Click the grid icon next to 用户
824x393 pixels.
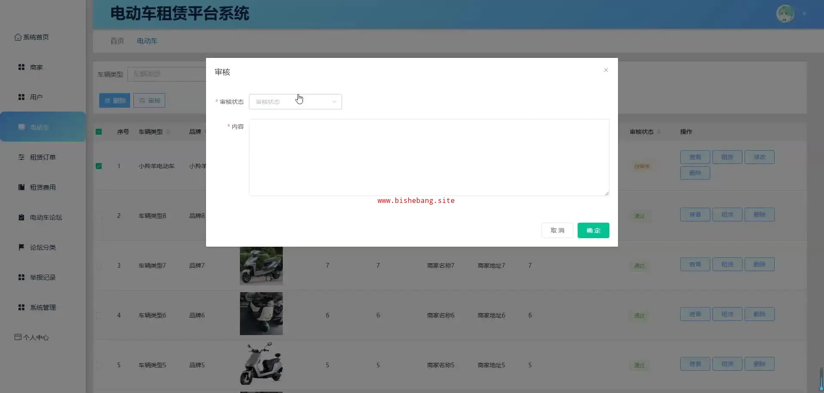pyautogui.click(x=21, y=97)
